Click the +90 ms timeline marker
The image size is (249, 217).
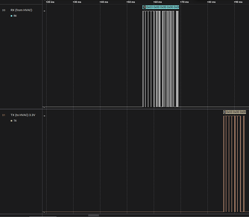tap(238, 2)
